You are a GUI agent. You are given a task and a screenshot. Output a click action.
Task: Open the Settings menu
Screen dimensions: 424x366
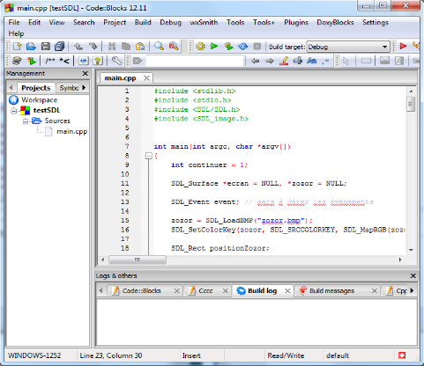coord(376,23)
